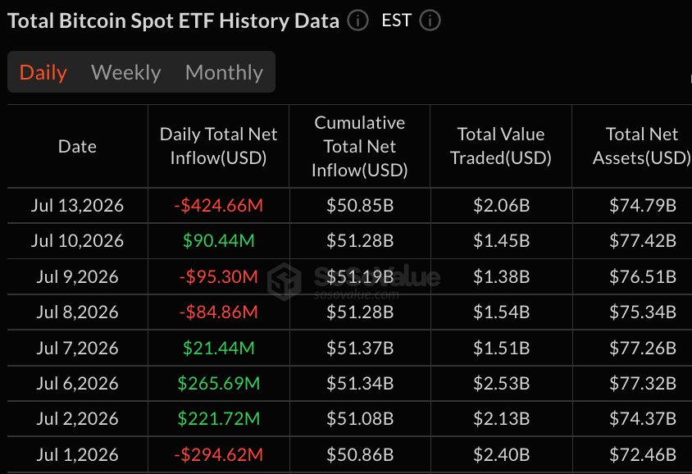Click the $90.44M net inflow value
The height and width of the screenshot is (474, 692).
(218, 241)
